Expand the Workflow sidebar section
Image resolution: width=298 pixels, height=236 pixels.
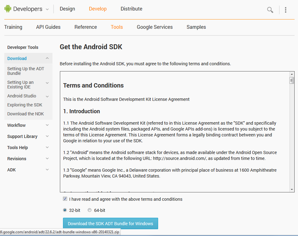pyautogui.click(x=47, y=125)
